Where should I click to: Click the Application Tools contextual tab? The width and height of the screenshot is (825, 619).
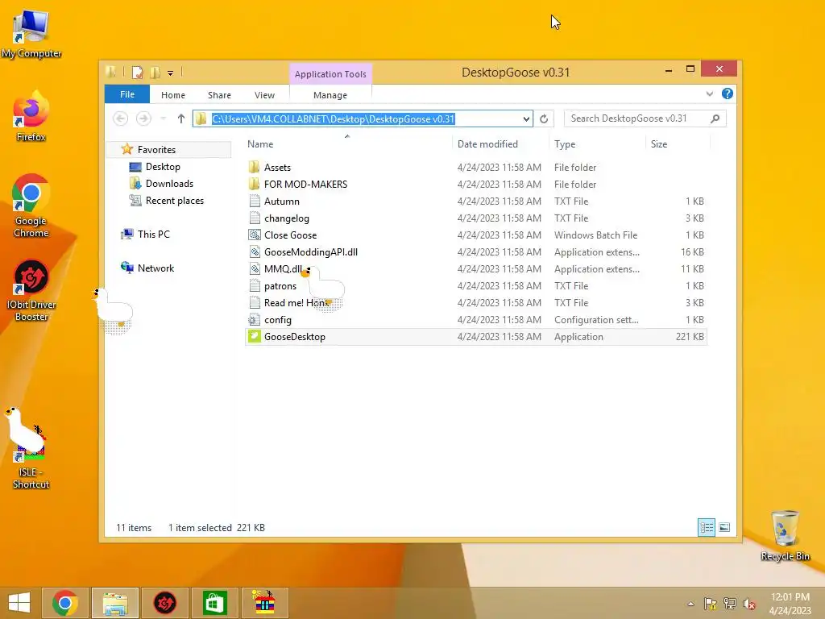(x=330, y=74)
